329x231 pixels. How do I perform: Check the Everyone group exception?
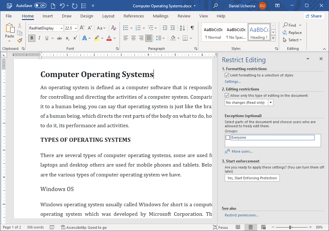click(228, 137)
